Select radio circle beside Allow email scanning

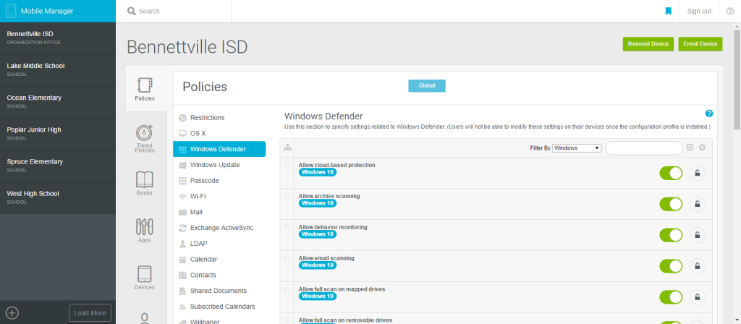[287, 258]
